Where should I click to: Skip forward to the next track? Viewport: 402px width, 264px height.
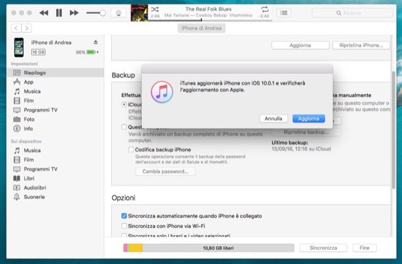pos(74,12)
